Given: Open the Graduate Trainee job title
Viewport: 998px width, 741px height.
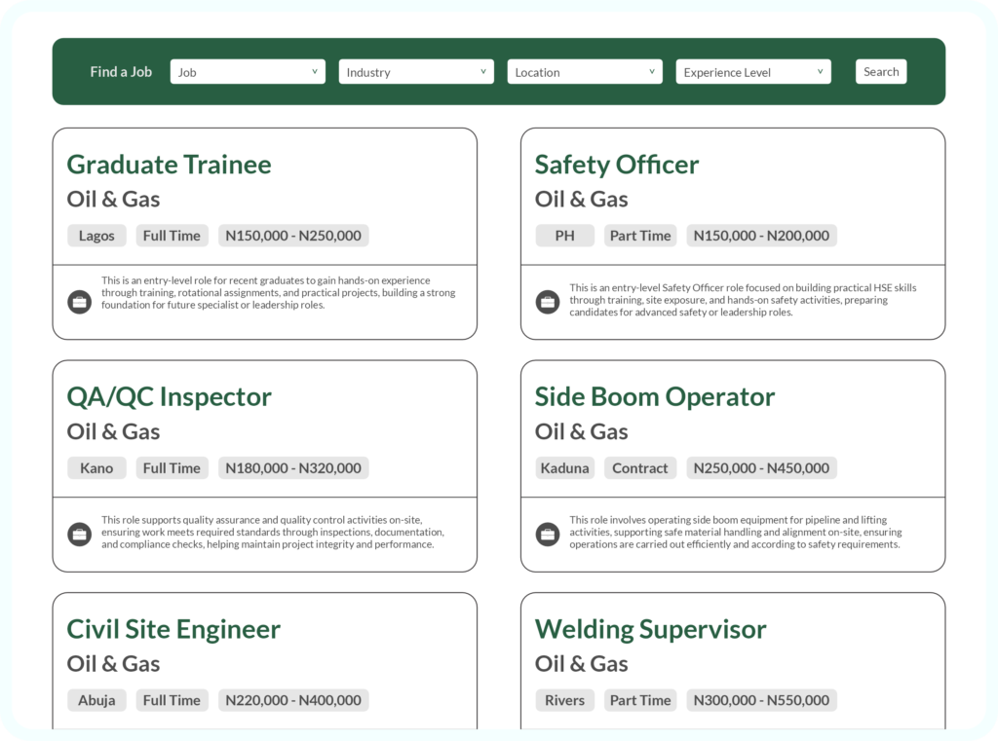Looking at the screenshot, I should [x=169, y=165].
